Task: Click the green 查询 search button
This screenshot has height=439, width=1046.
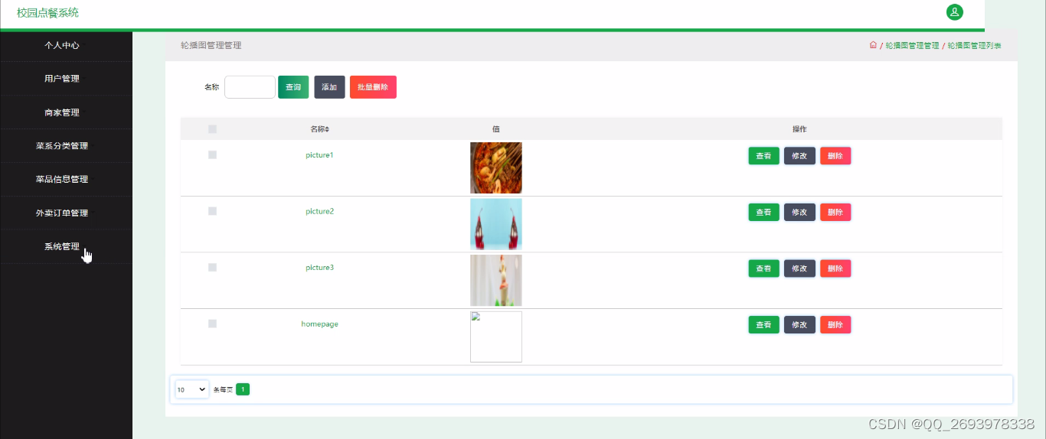Action: pyautogui.click(x=293, y=87)
